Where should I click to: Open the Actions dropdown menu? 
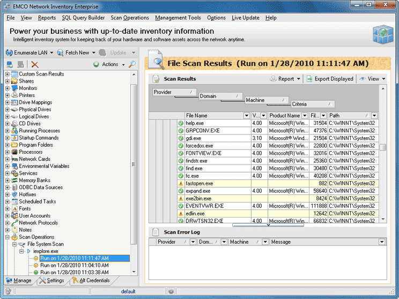pyautogui.click(x=109, y=64)
